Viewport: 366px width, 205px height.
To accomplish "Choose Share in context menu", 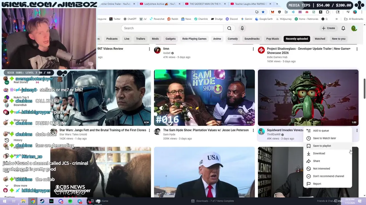I will tap(328, 161).
